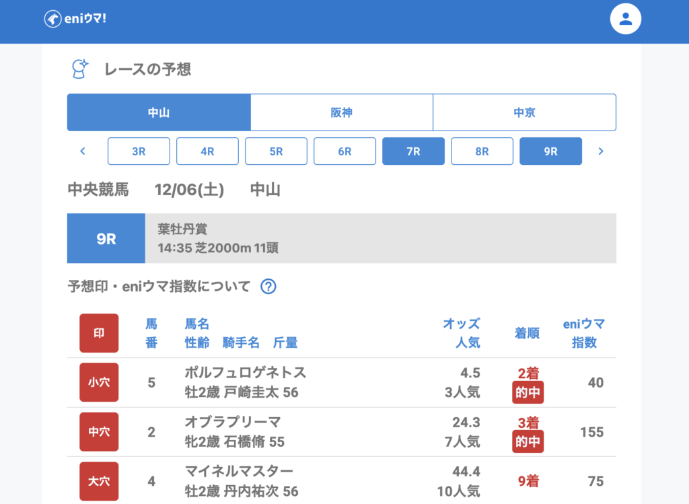
Task: Open horse ポルフュロゲネトス entry
Action: [x=245, y=372]
